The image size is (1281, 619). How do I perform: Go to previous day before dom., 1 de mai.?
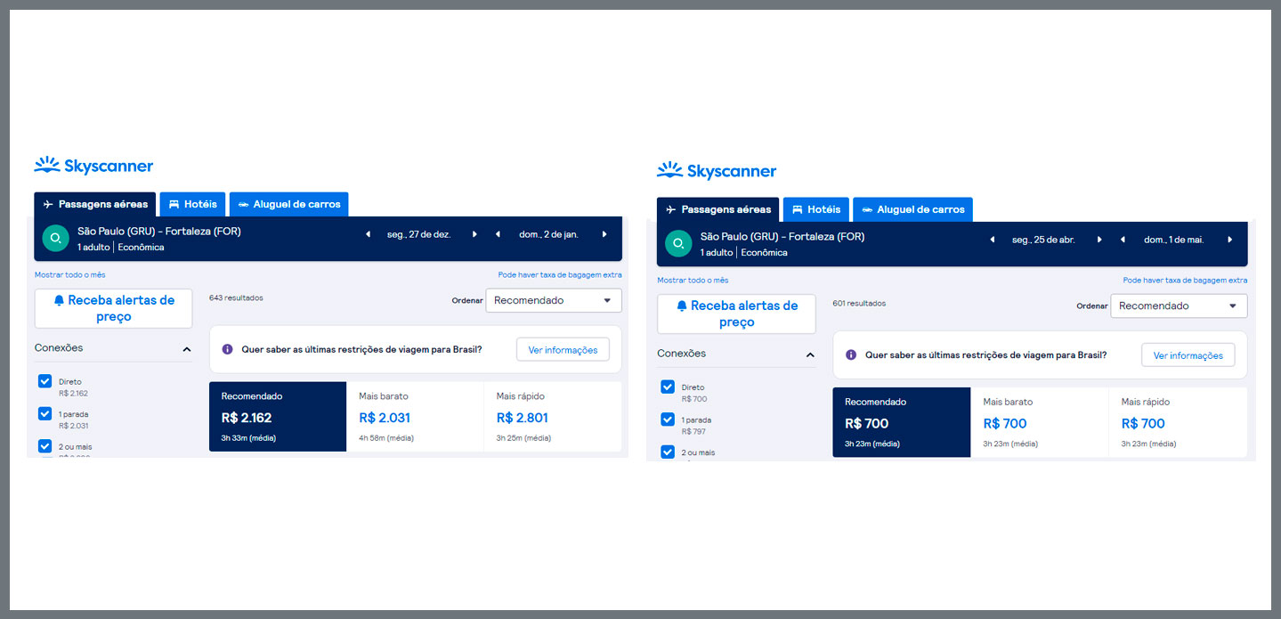1123,240
